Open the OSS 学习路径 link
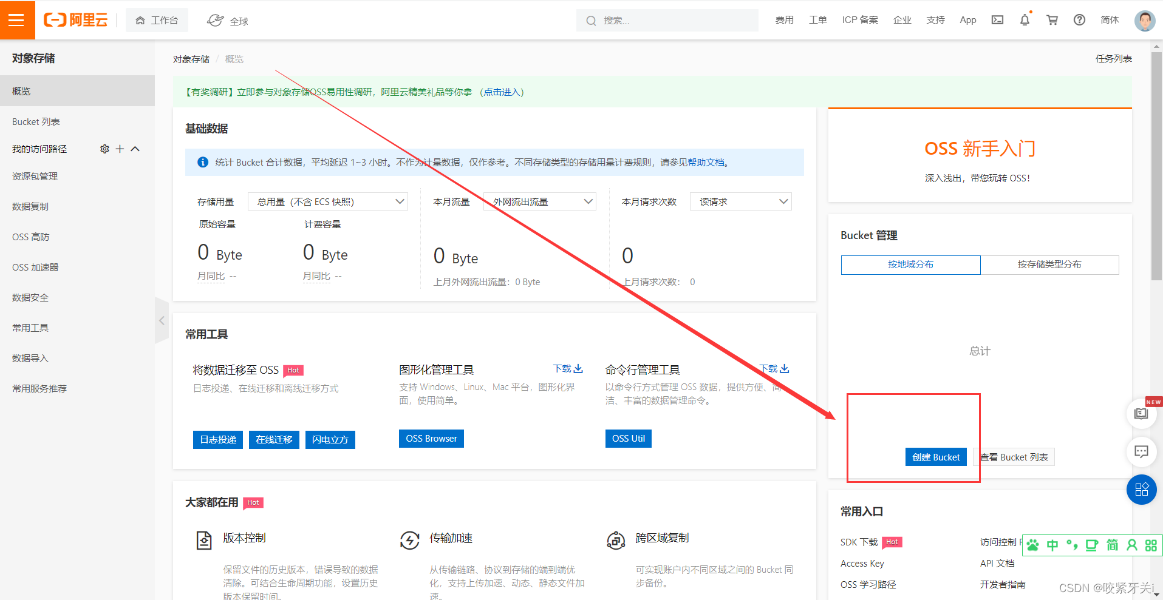The width and height of the screenshot is (1163, 600). [x=868, y=585]
